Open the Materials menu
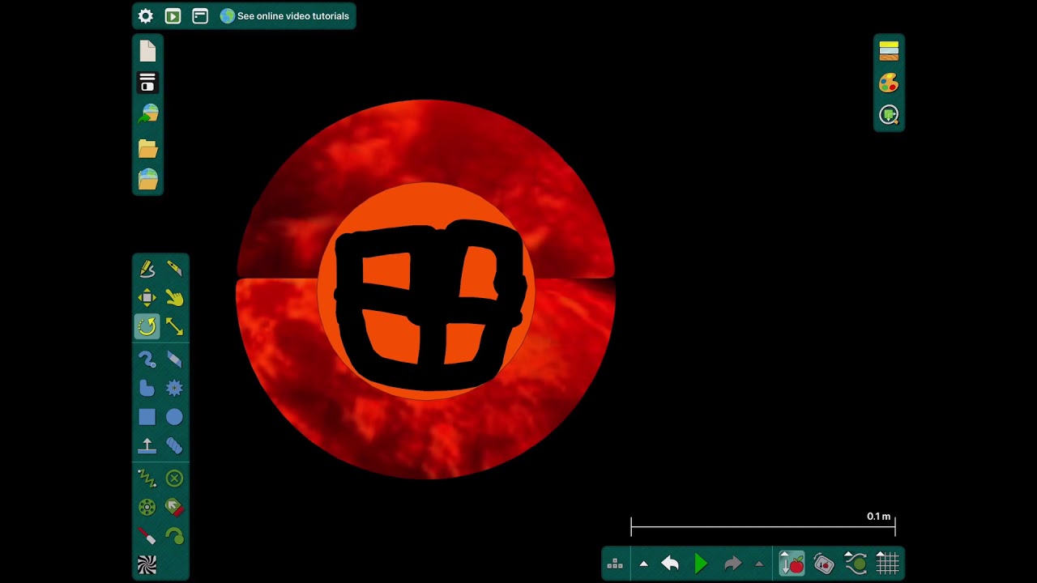The width and height of the screenshot is (1037, 583). (889, 51)
